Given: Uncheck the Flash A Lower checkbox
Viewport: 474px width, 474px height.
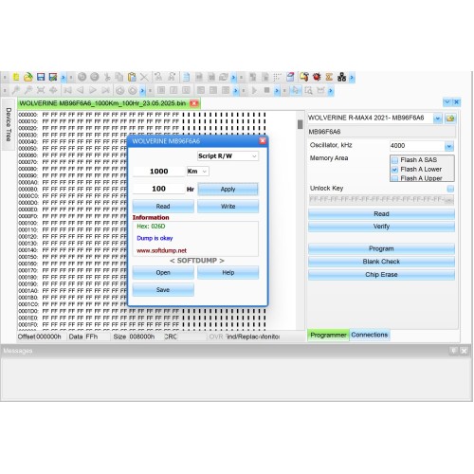Looking at the screenshot, I should point(394,170).
